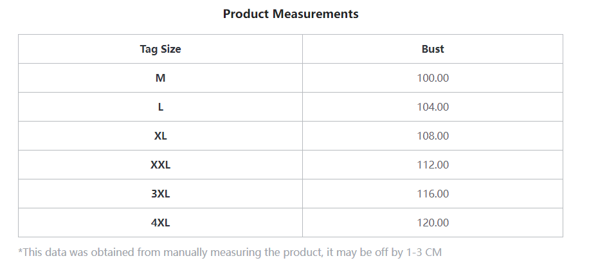The width and height of the screenshot is (589, 265).
Task: Select the 120.00 bust value
Action: point(433,223)
